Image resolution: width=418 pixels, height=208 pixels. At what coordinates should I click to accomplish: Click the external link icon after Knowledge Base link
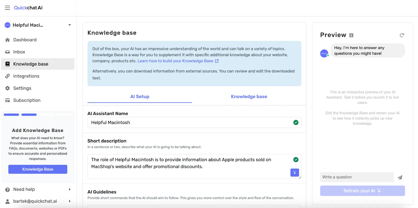pos(217,61)
